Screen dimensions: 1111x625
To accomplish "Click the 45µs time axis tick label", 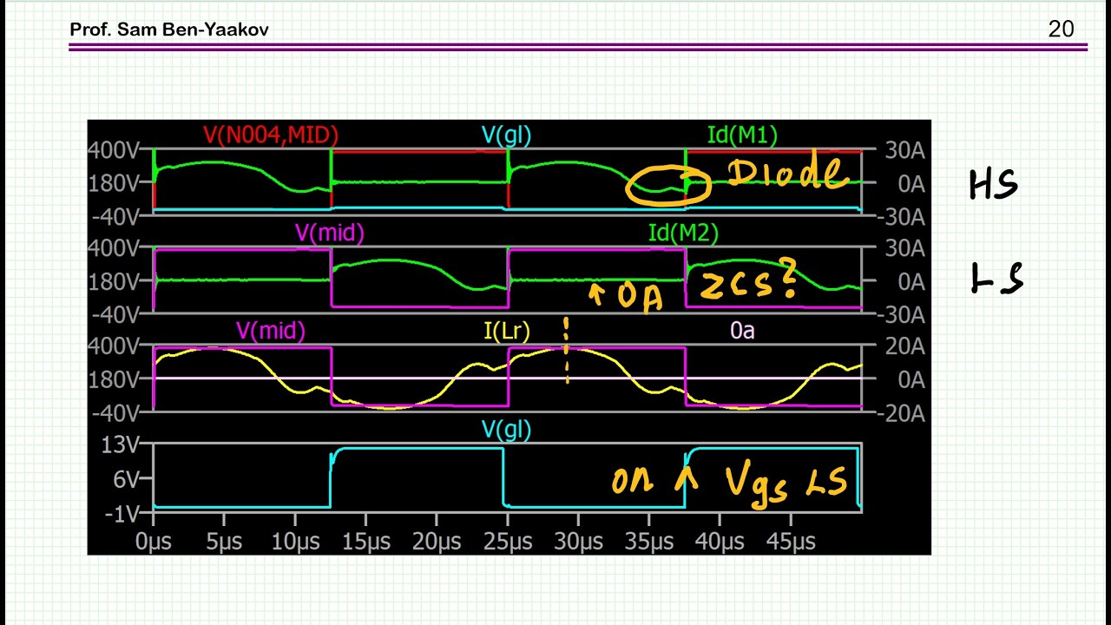I will point(791,542).
